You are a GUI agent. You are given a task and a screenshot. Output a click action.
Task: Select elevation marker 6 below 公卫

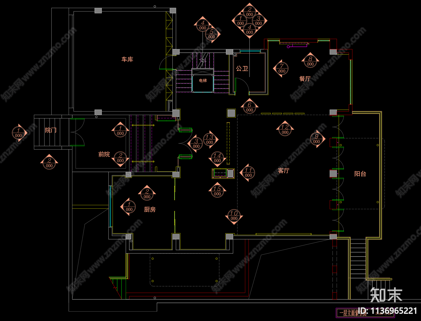pos(249,107)
